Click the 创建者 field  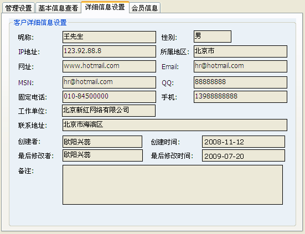click(102, 142)
